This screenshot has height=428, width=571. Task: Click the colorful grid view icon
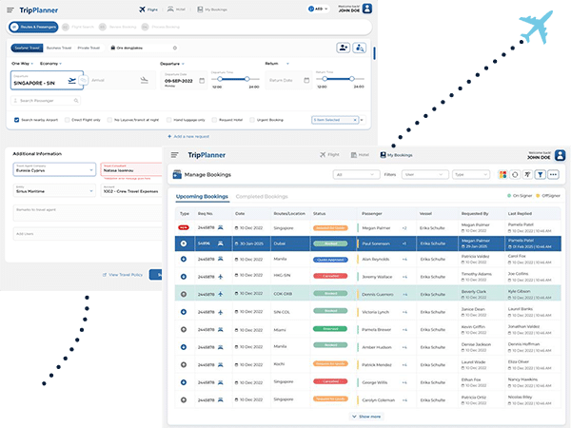point(502,175)
